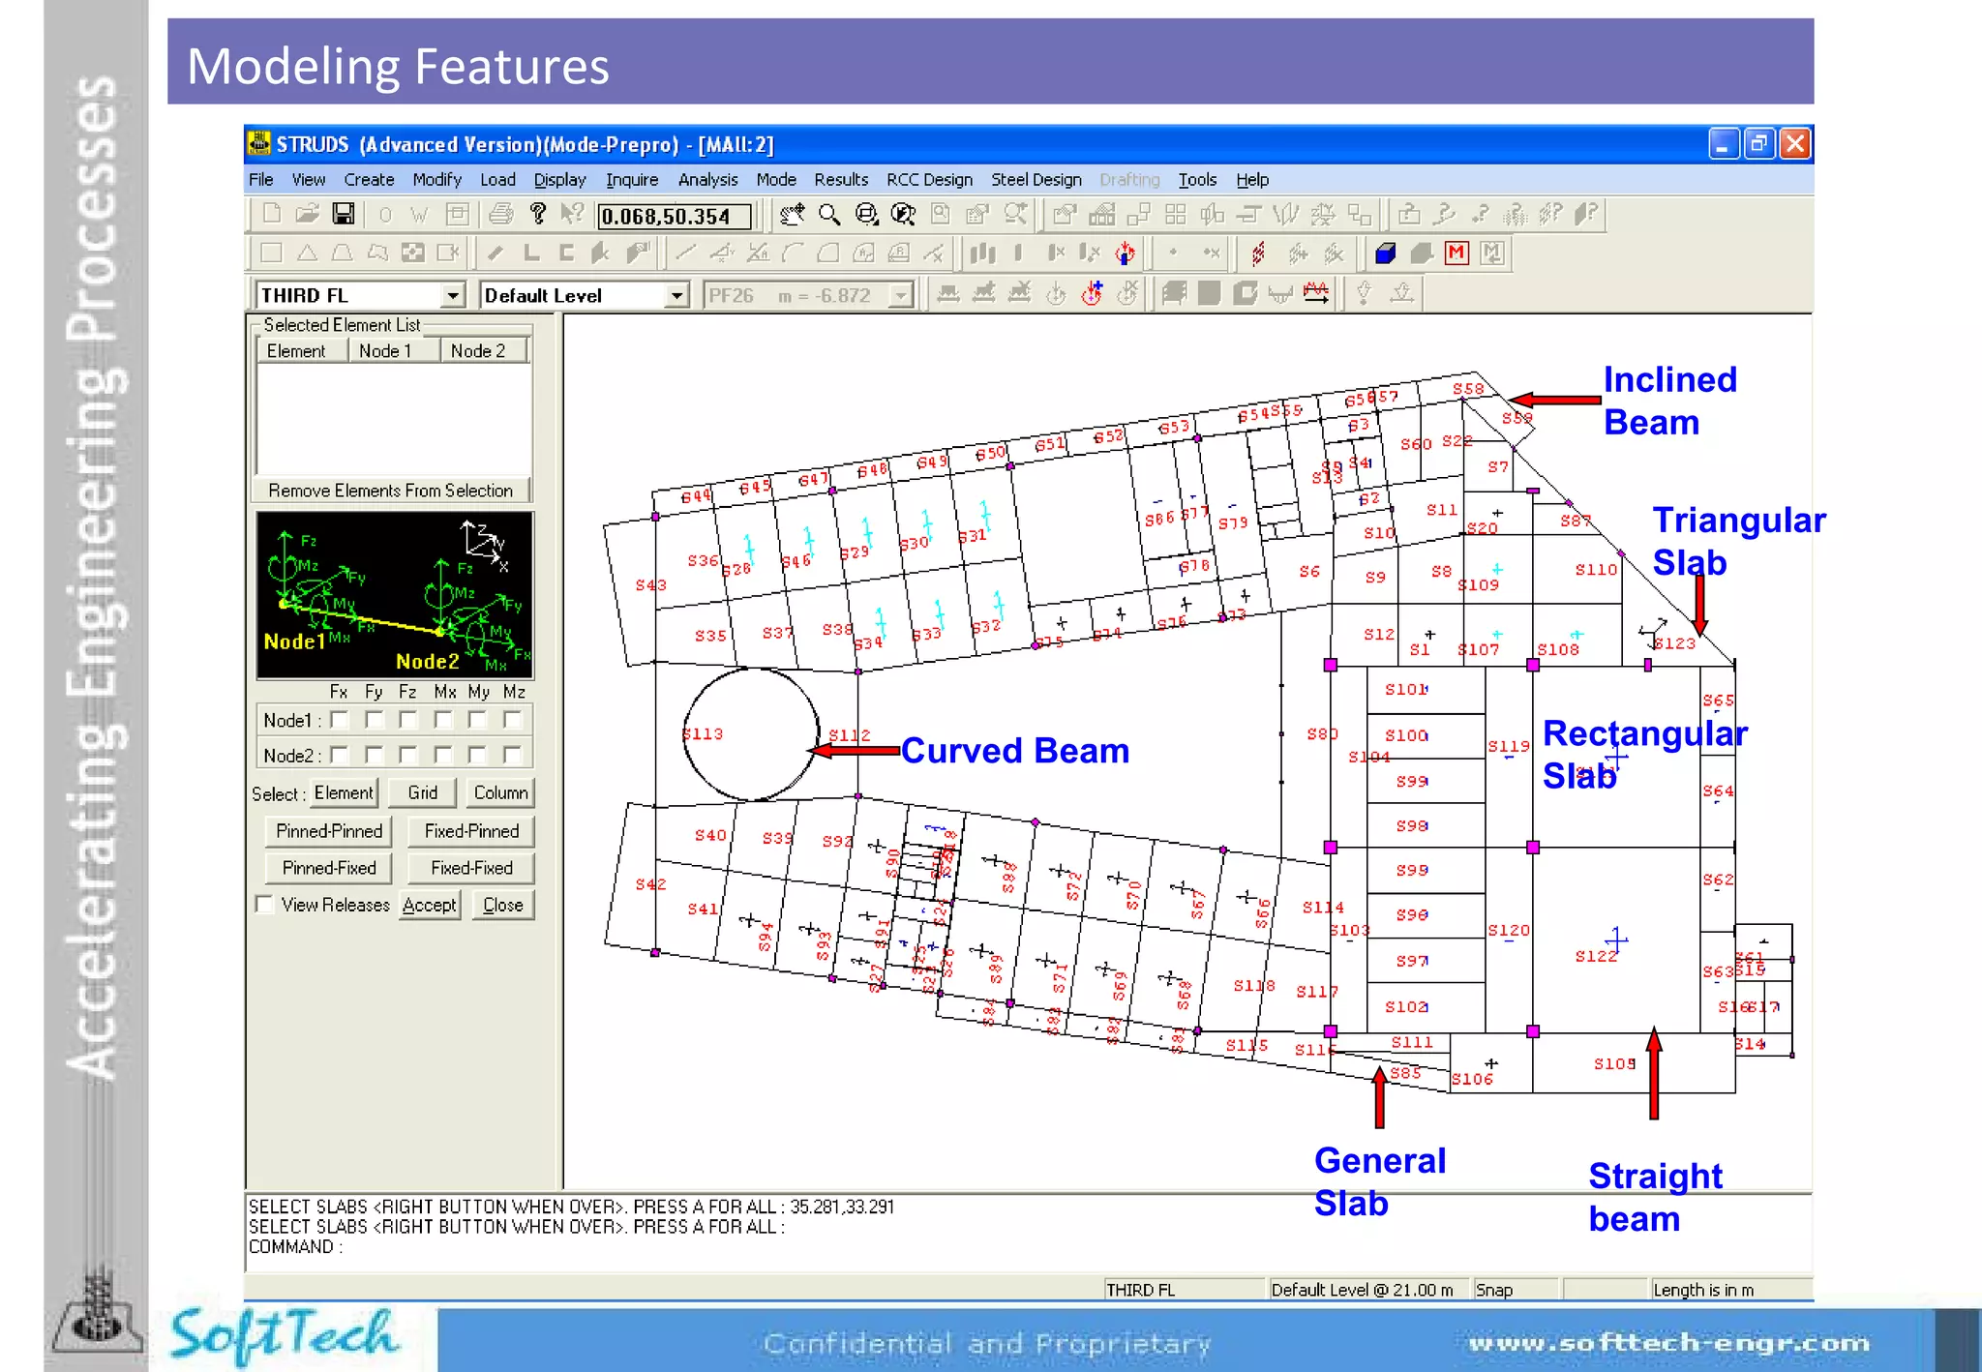Open the Tools menu
1982x1372 pixels.
(x=1197, y=180)
